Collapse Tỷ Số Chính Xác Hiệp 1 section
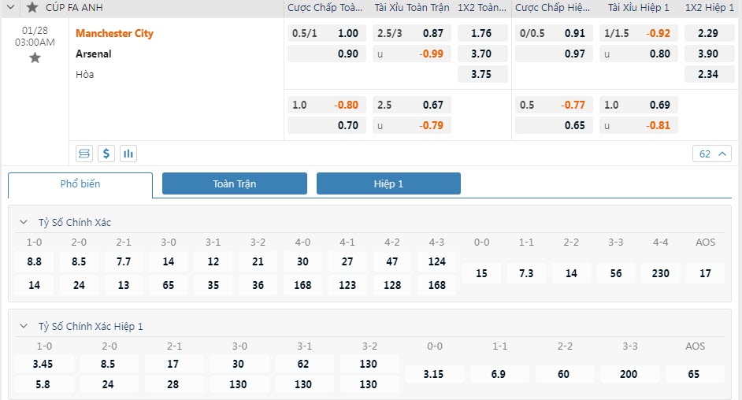The height and width of the screenshot is (400, 742). [x=24, y=326]
